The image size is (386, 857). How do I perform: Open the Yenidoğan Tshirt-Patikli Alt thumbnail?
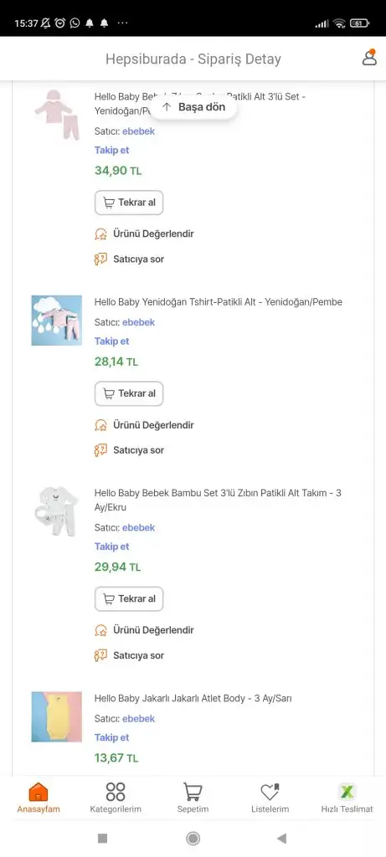click(x=56, y=321)
